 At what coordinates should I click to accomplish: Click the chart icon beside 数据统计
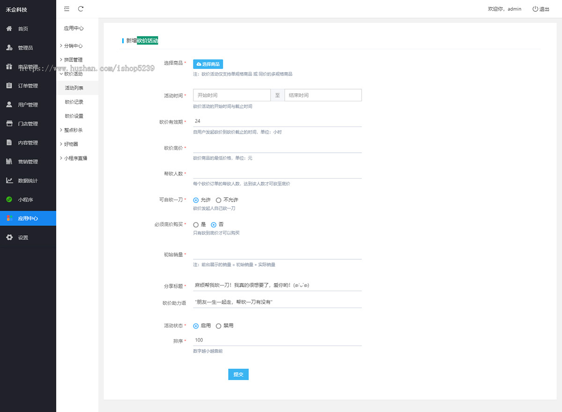coord(9,180)
